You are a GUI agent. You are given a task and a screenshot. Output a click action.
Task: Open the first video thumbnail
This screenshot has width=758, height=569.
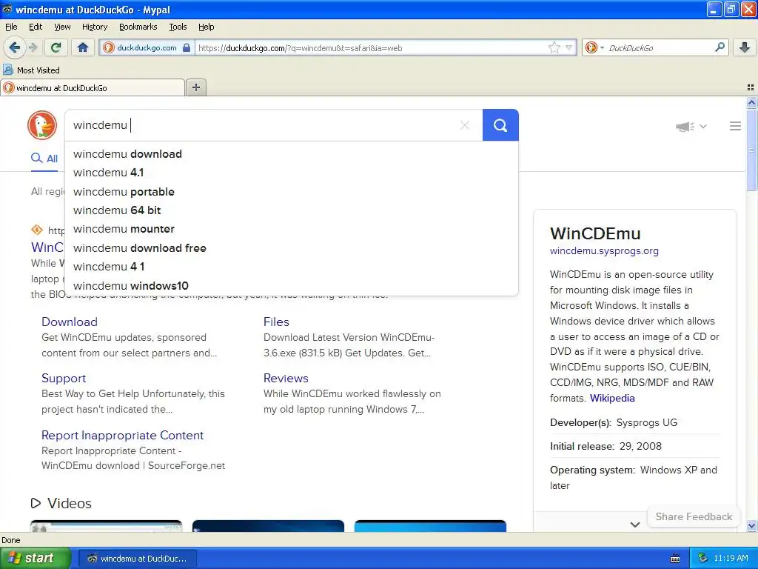point(106,526)
